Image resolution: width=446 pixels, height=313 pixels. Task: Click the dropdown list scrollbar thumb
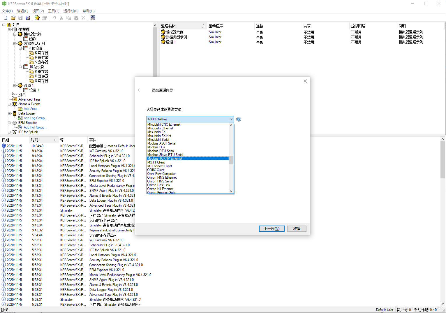[231, 160]
